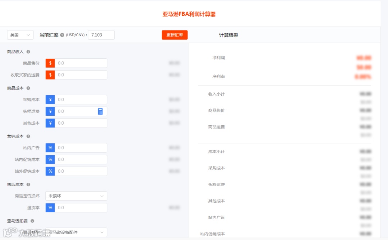The height and width of the screenshot is (240, 388).
Task: Click help icon next to 营销成本
Action: [28, 136]
